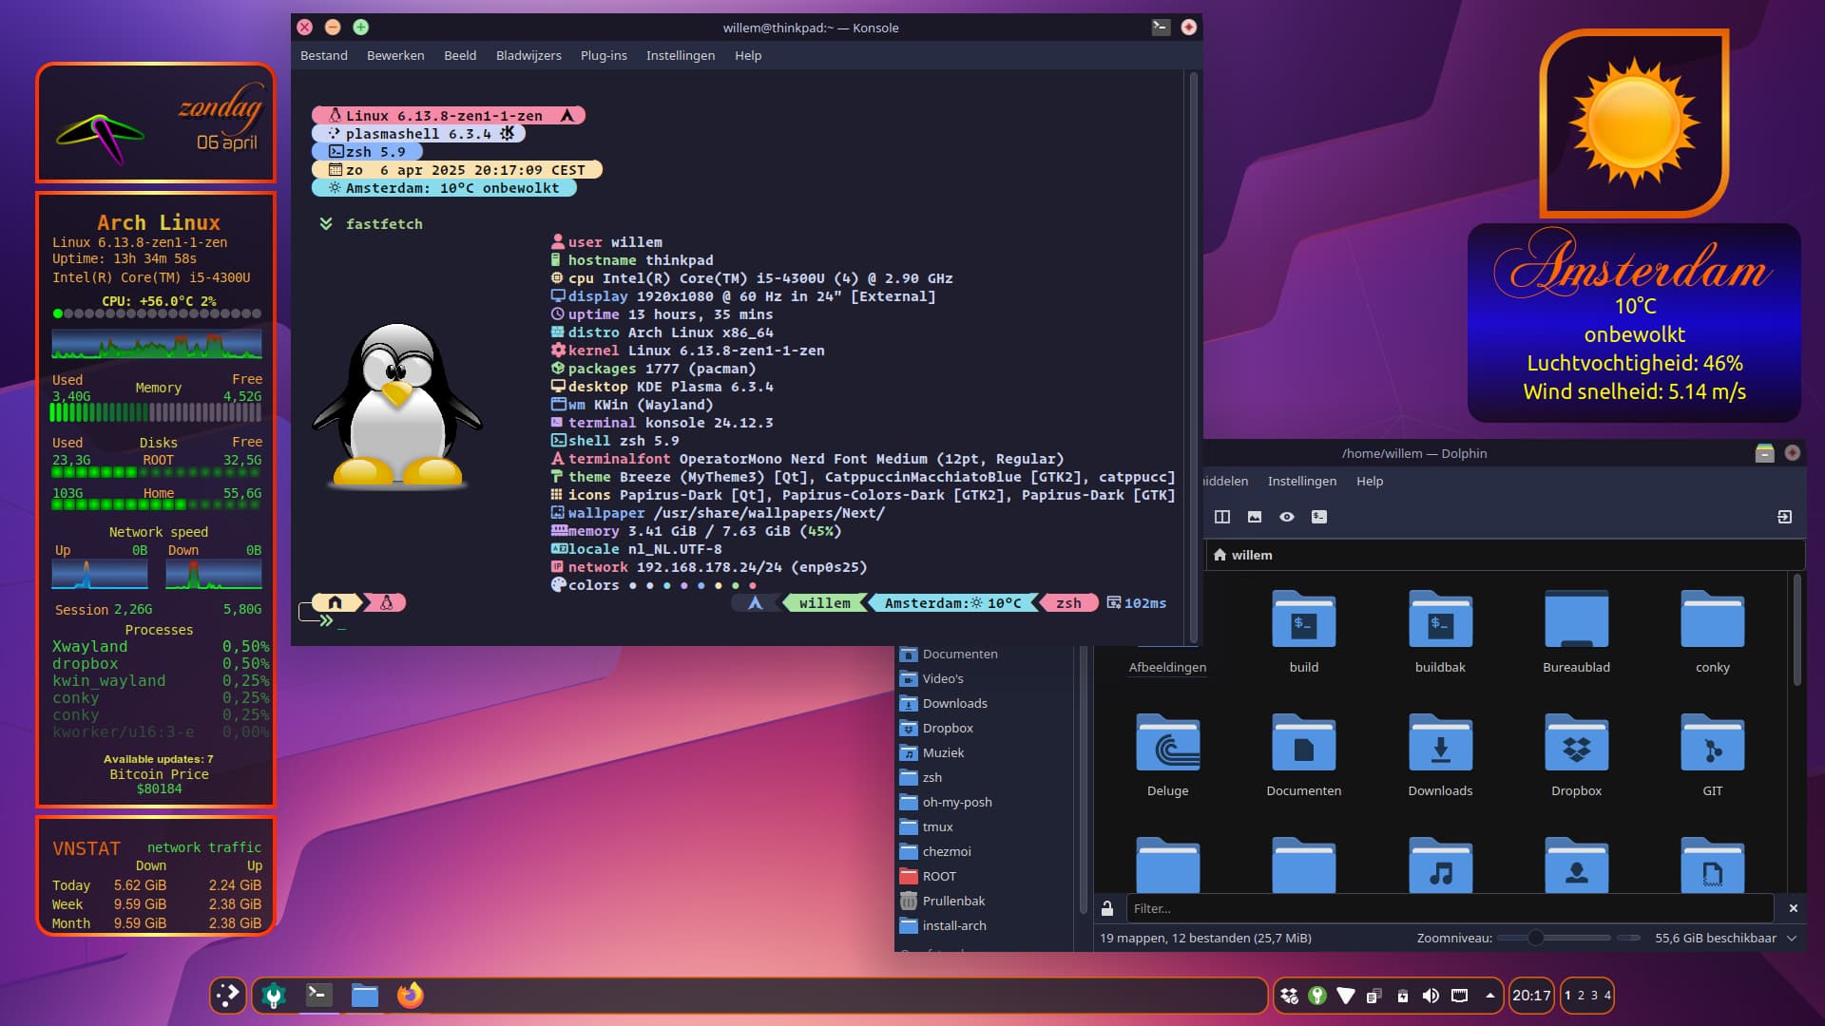
Task: Open the application launcher on the panel
Action: click(228, 995)
